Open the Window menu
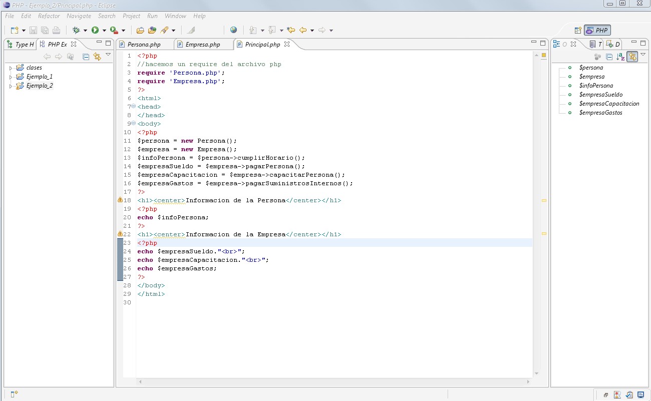The height and width of the screenshot is (401, 651). (x=175, y=16)
